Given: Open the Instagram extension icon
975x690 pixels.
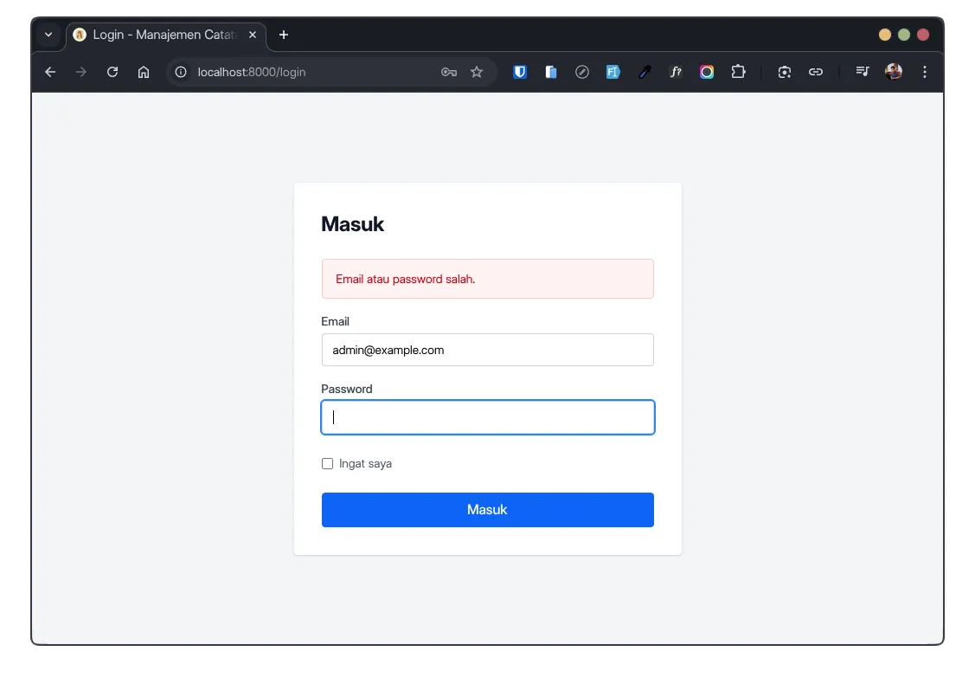Looking at the screenshot, I should tap(707, 72).
